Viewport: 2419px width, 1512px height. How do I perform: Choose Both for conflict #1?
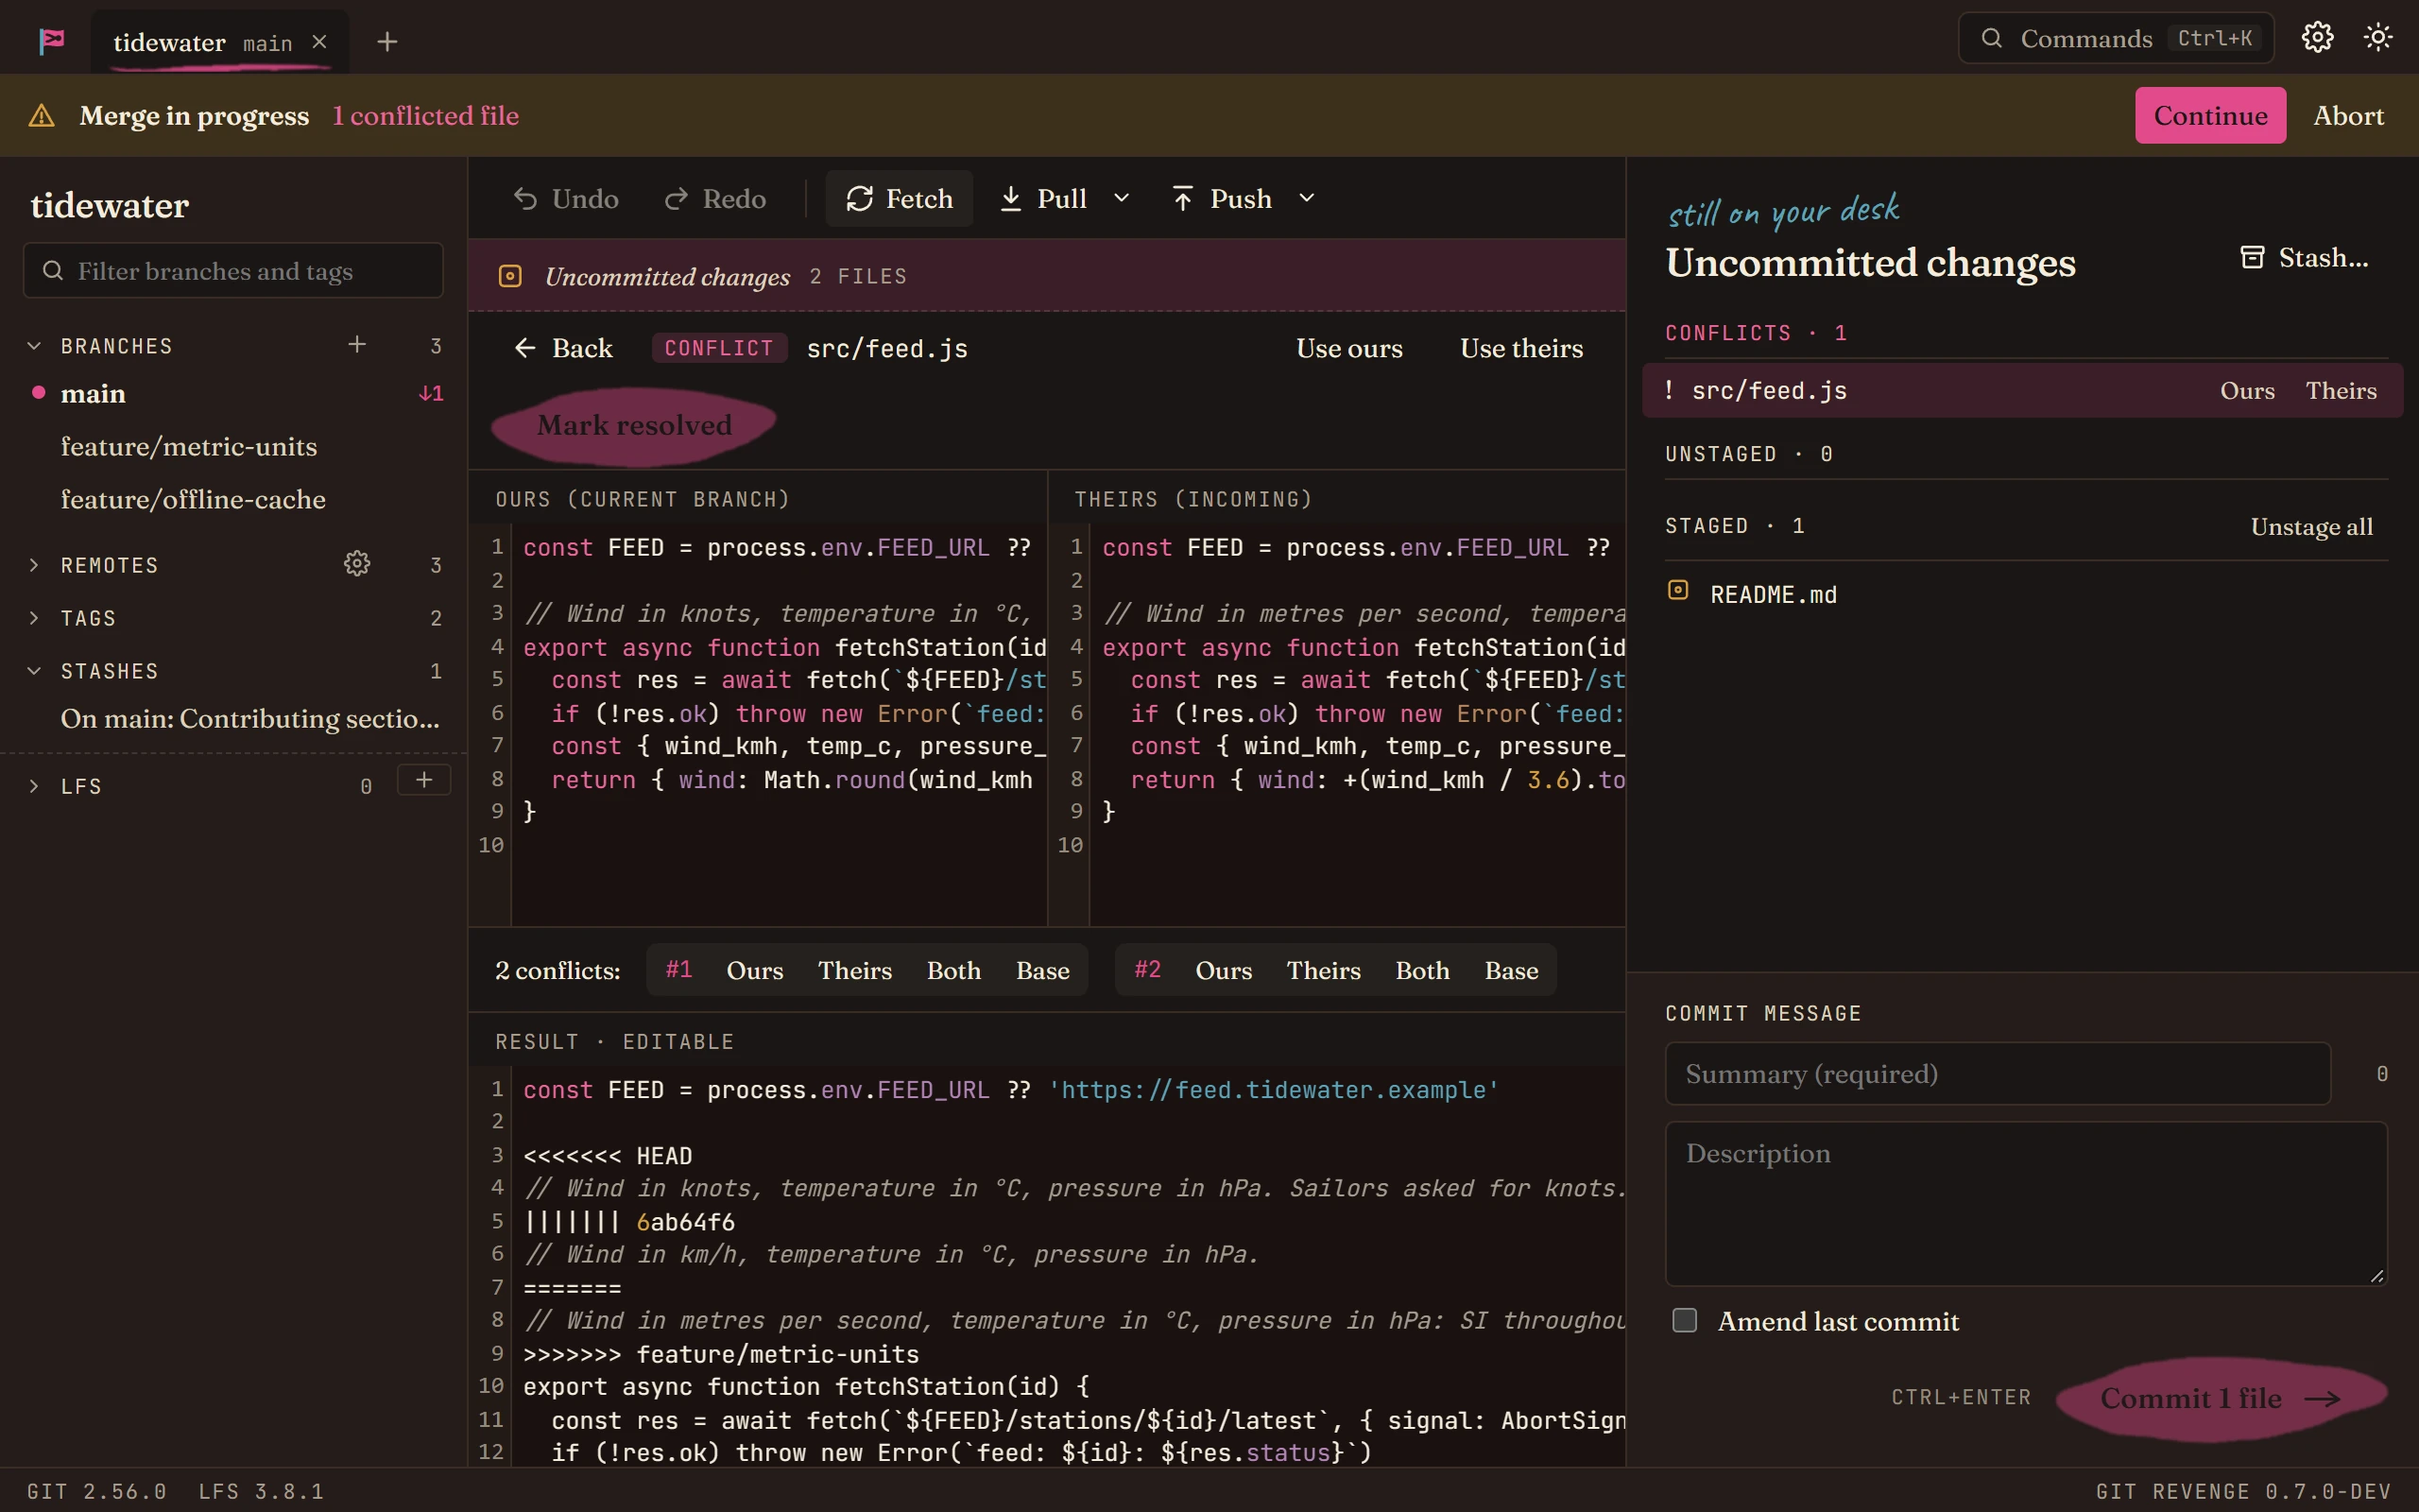953,971
